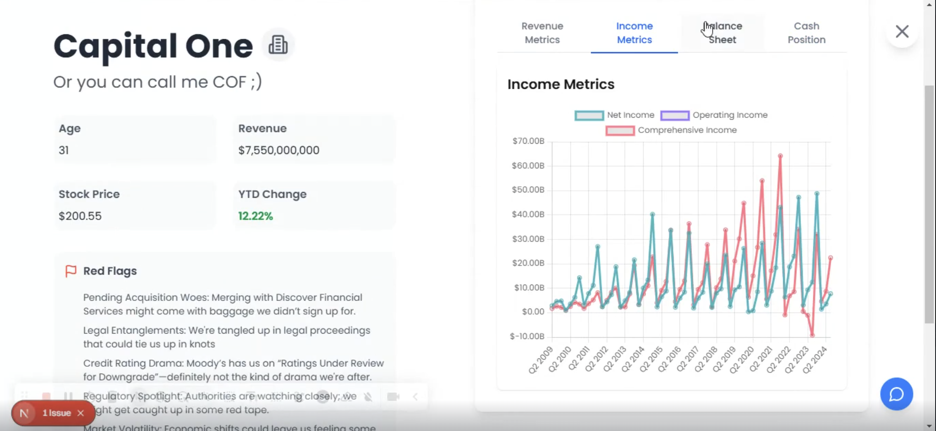Click the scrollbar up arrow
This screenshot has height=431, width=936.
pos(929,4)
